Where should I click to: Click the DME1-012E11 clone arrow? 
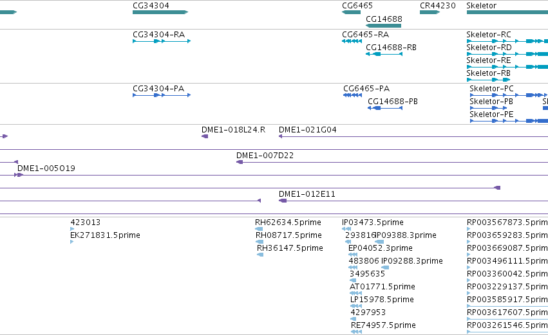click(283, 201)
